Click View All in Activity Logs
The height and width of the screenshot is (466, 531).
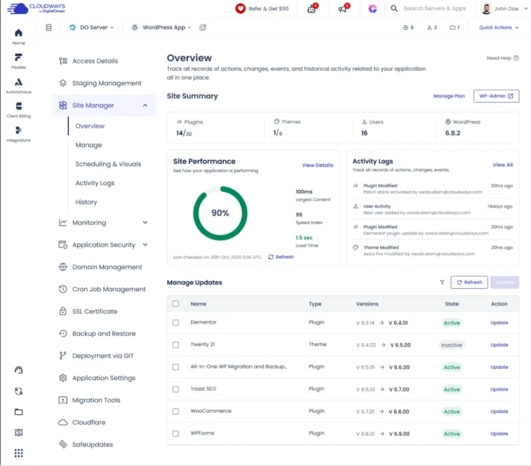pyautogui.click(x=502, y=165)
